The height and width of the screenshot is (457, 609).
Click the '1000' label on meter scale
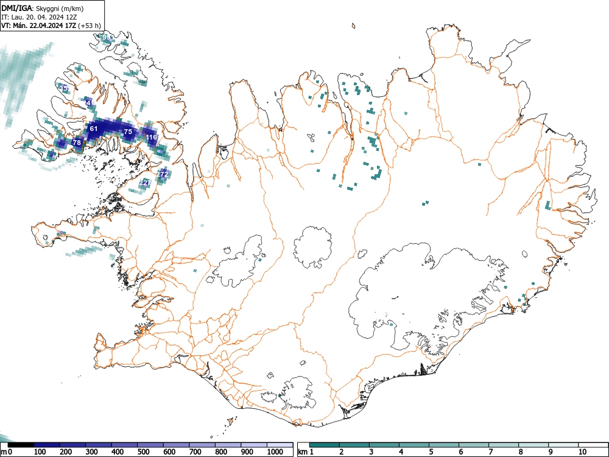[275, 452]
